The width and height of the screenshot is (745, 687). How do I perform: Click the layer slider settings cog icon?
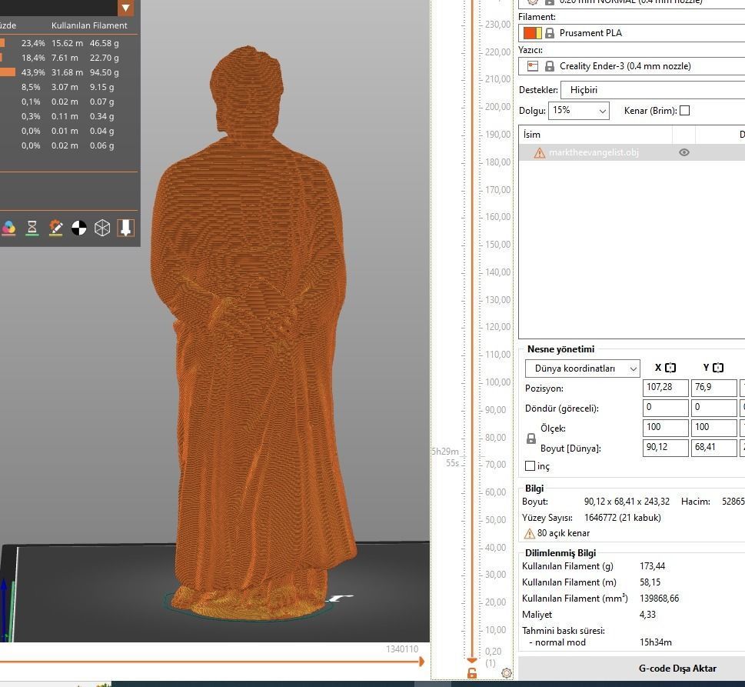(507, 672)
